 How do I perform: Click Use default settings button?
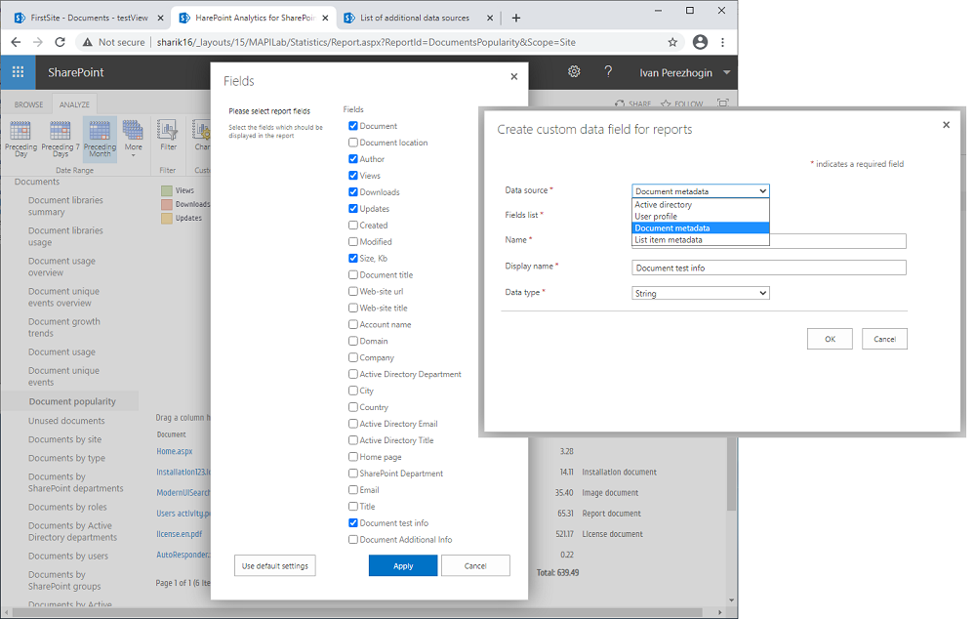coord(274,565)
